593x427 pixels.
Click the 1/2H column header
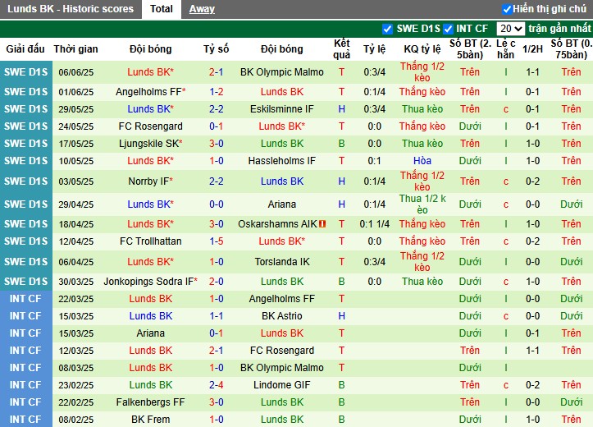pos(532,48)
